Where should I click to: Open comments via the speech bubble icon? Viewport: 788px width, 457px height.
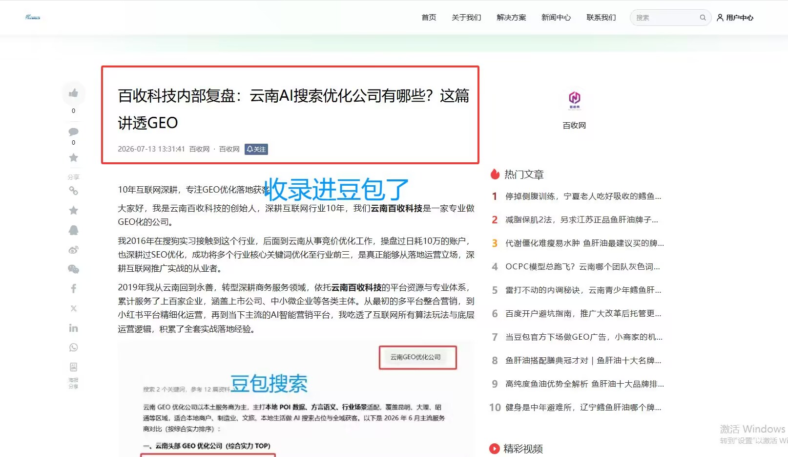[73, 131]
